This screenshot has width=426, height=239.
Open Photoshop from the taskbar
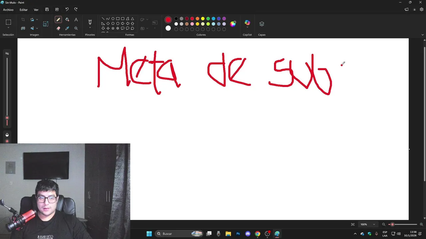pos(238,234)
